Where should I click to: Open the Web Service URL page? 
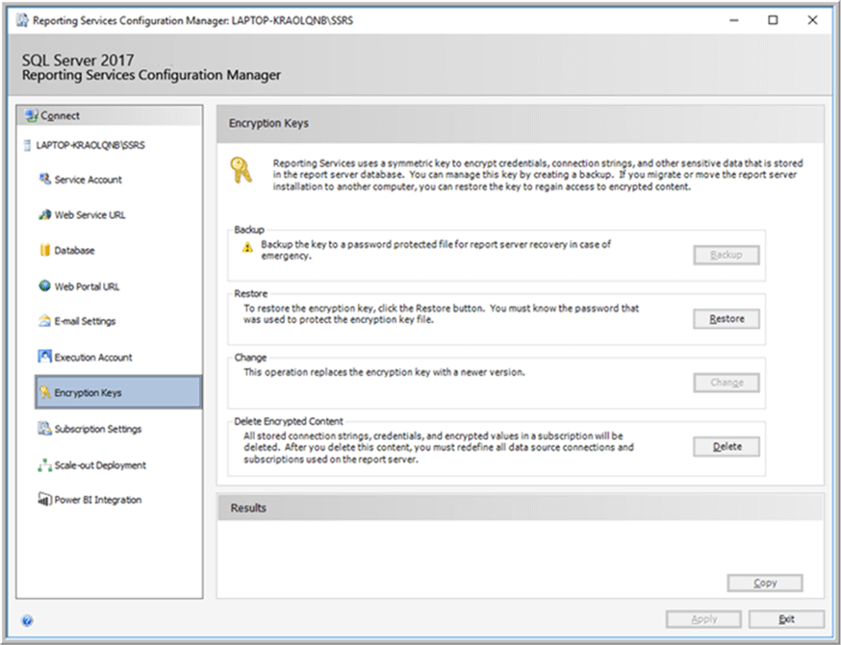[x=90, y=214]
